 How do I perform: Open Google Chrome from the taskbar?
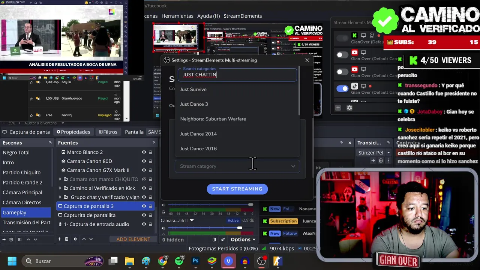[162, 261]
